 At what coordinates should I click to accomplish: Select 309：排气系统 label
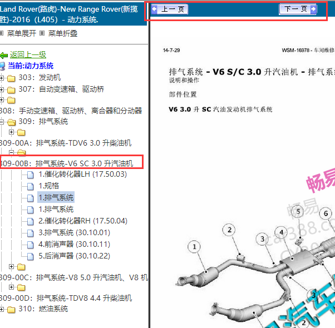[43, 121]
